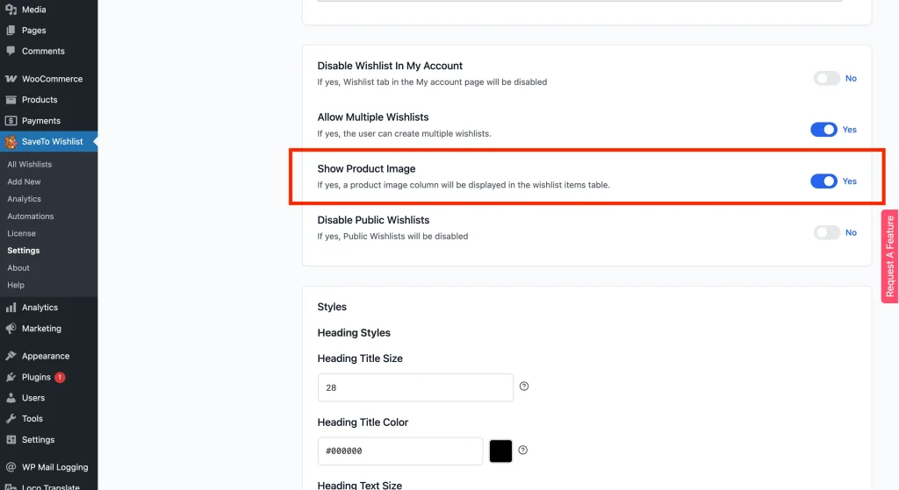The image size is (899, 490).
Task: Click the Payments dollar icon
Action: 11,121
